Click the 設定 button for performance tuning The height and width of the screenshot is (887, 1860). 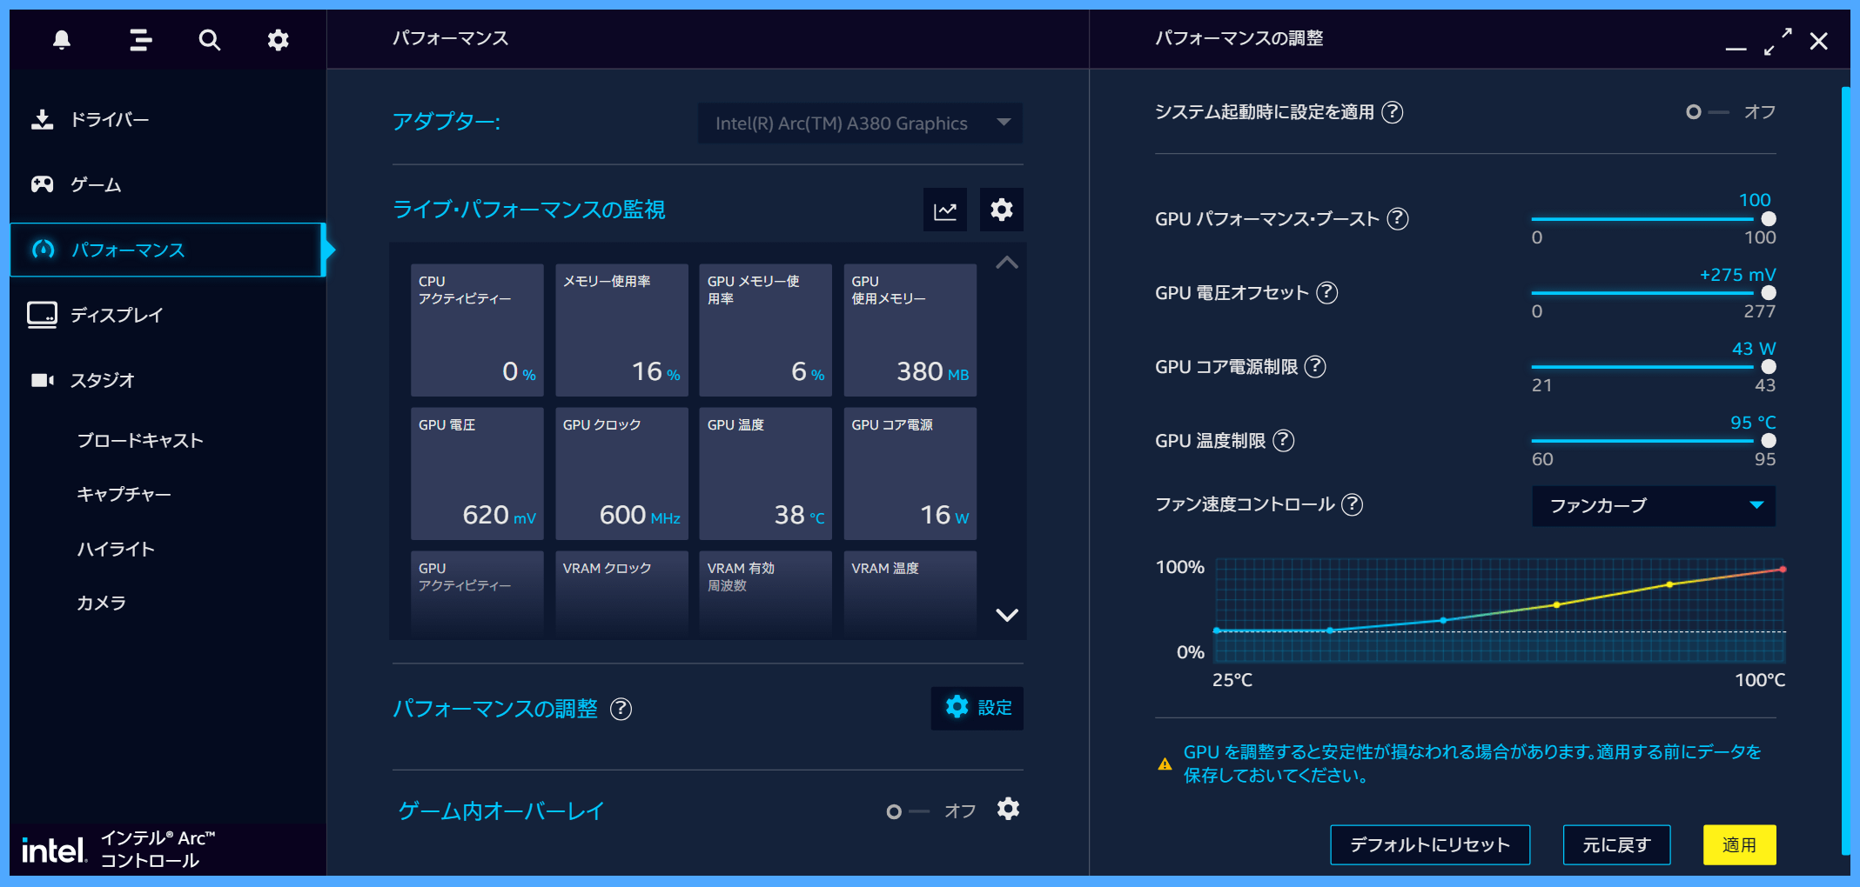(x=977, y=708)
